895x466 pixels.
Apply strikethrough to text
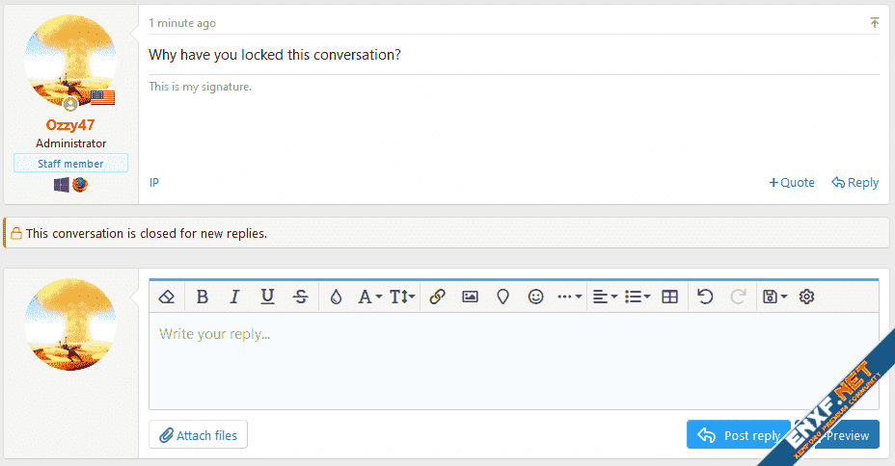click(301, 297)
